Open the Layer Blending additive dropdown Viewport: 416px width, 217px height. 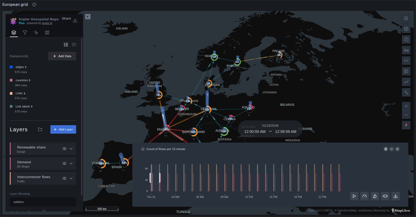click(43, 202)
